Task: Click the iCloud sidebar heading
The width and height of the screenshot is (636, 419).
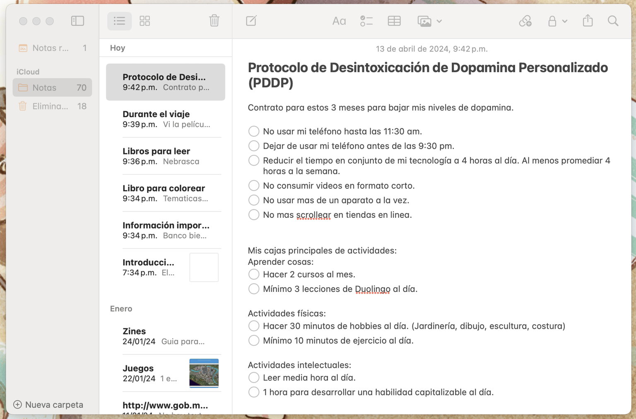Action: pos(28,72)
